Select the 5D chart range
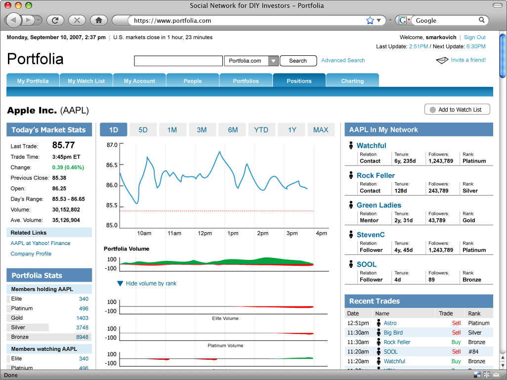507x380 pixels. coord(143,130)
